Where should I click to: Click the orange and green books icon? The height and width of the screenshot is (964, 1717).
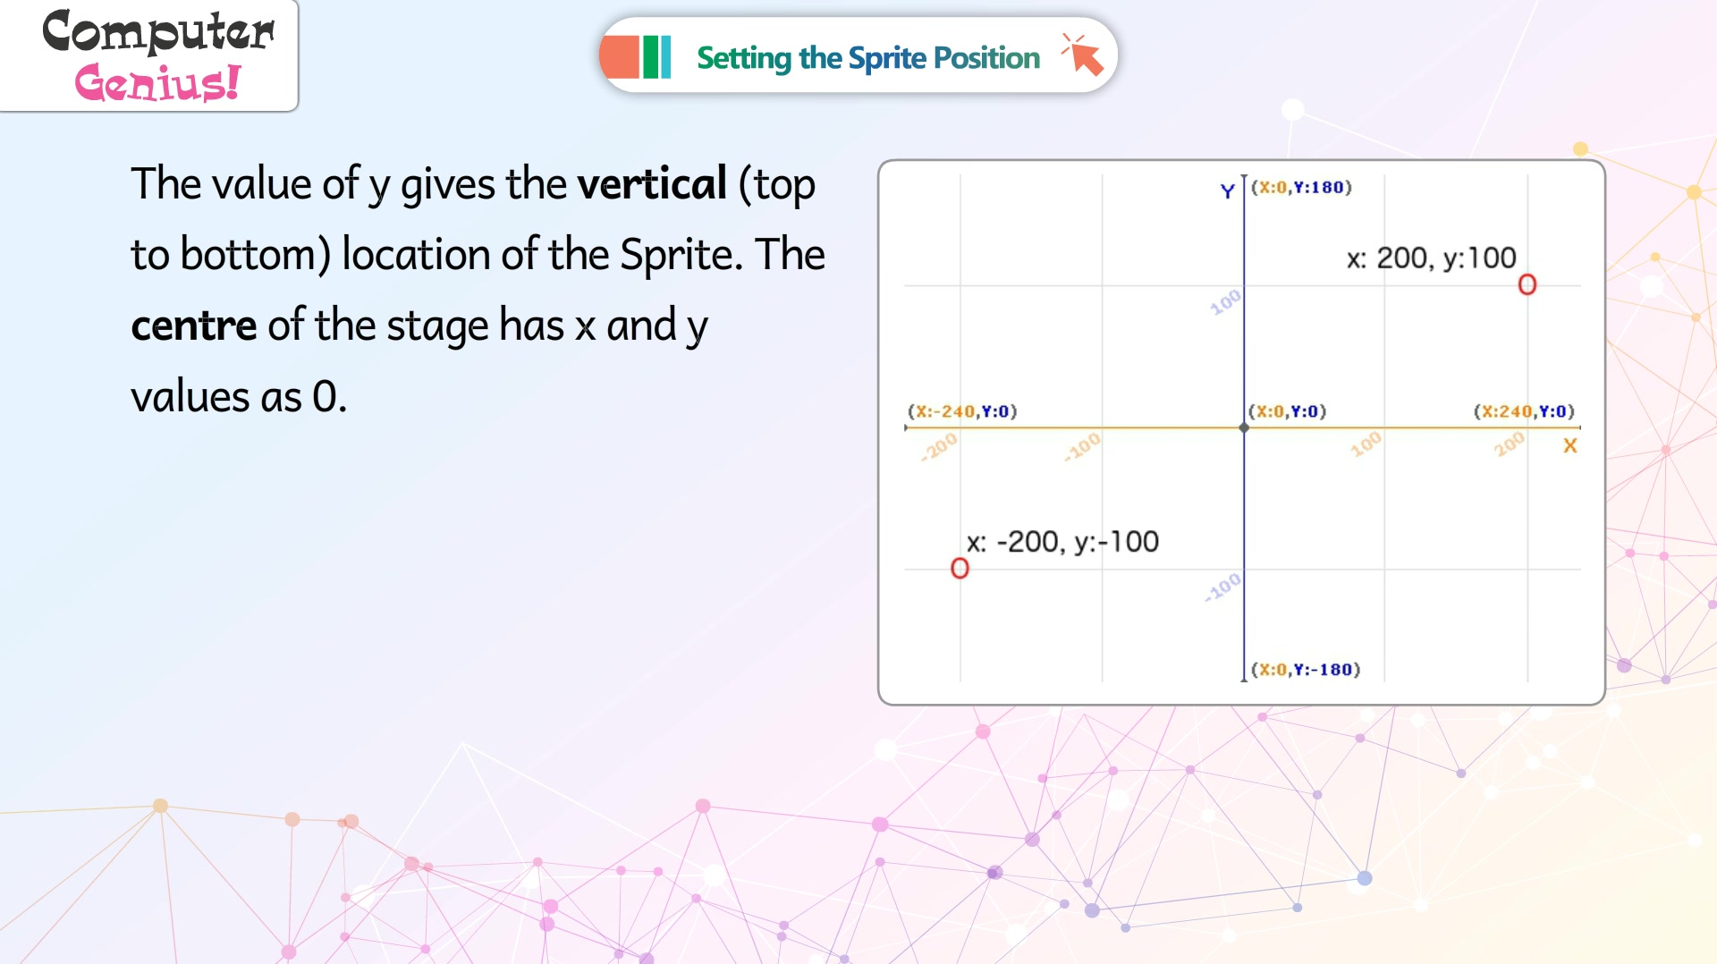click(637, 56)
